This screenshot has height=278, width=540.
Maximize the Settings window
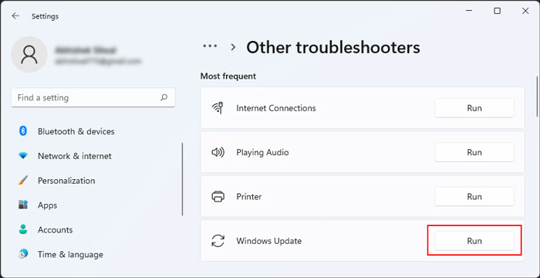[497, 11]
